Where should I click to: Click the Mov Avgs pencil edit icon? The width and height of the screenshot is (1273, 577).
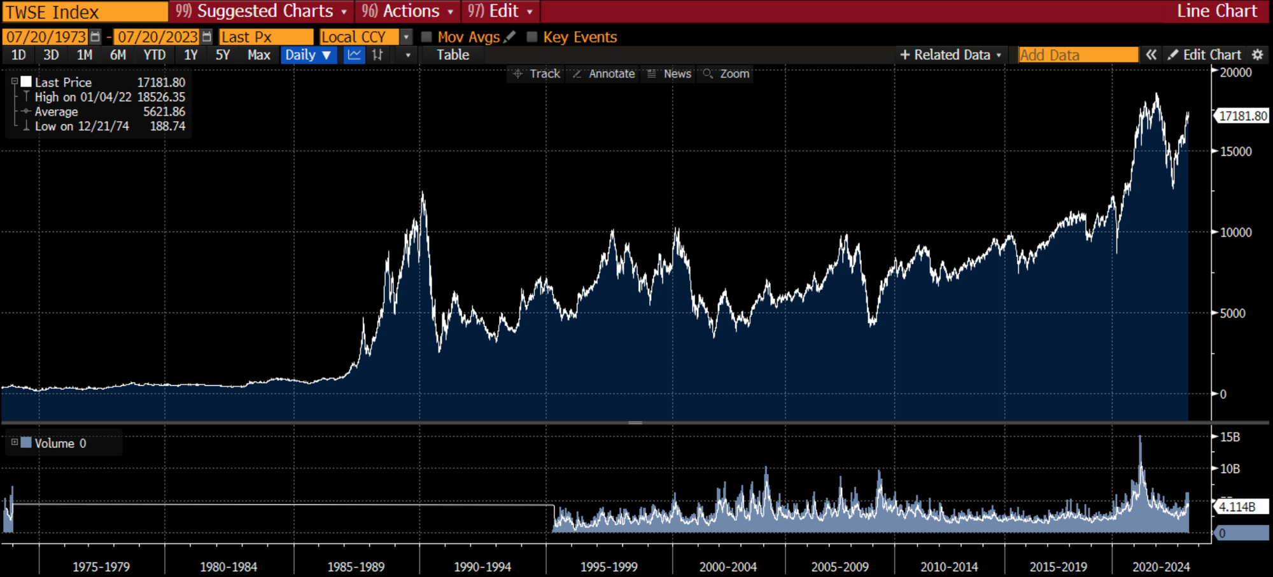coord(509,37)
